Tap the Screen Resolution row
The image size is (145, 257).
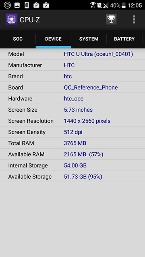click(x=72, y=121)
